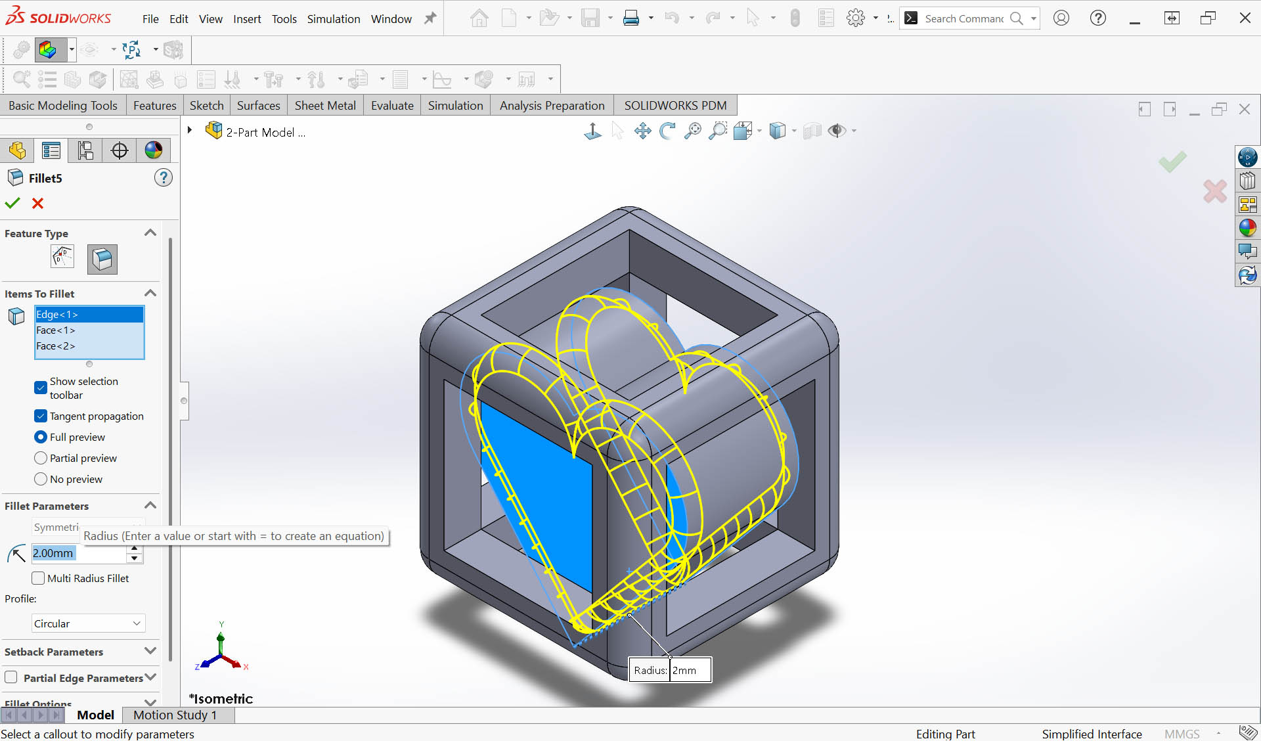Open the Fillet5 help question mark
The width and height of the screenshot is (1261, 741).
[x=163, y=178]
